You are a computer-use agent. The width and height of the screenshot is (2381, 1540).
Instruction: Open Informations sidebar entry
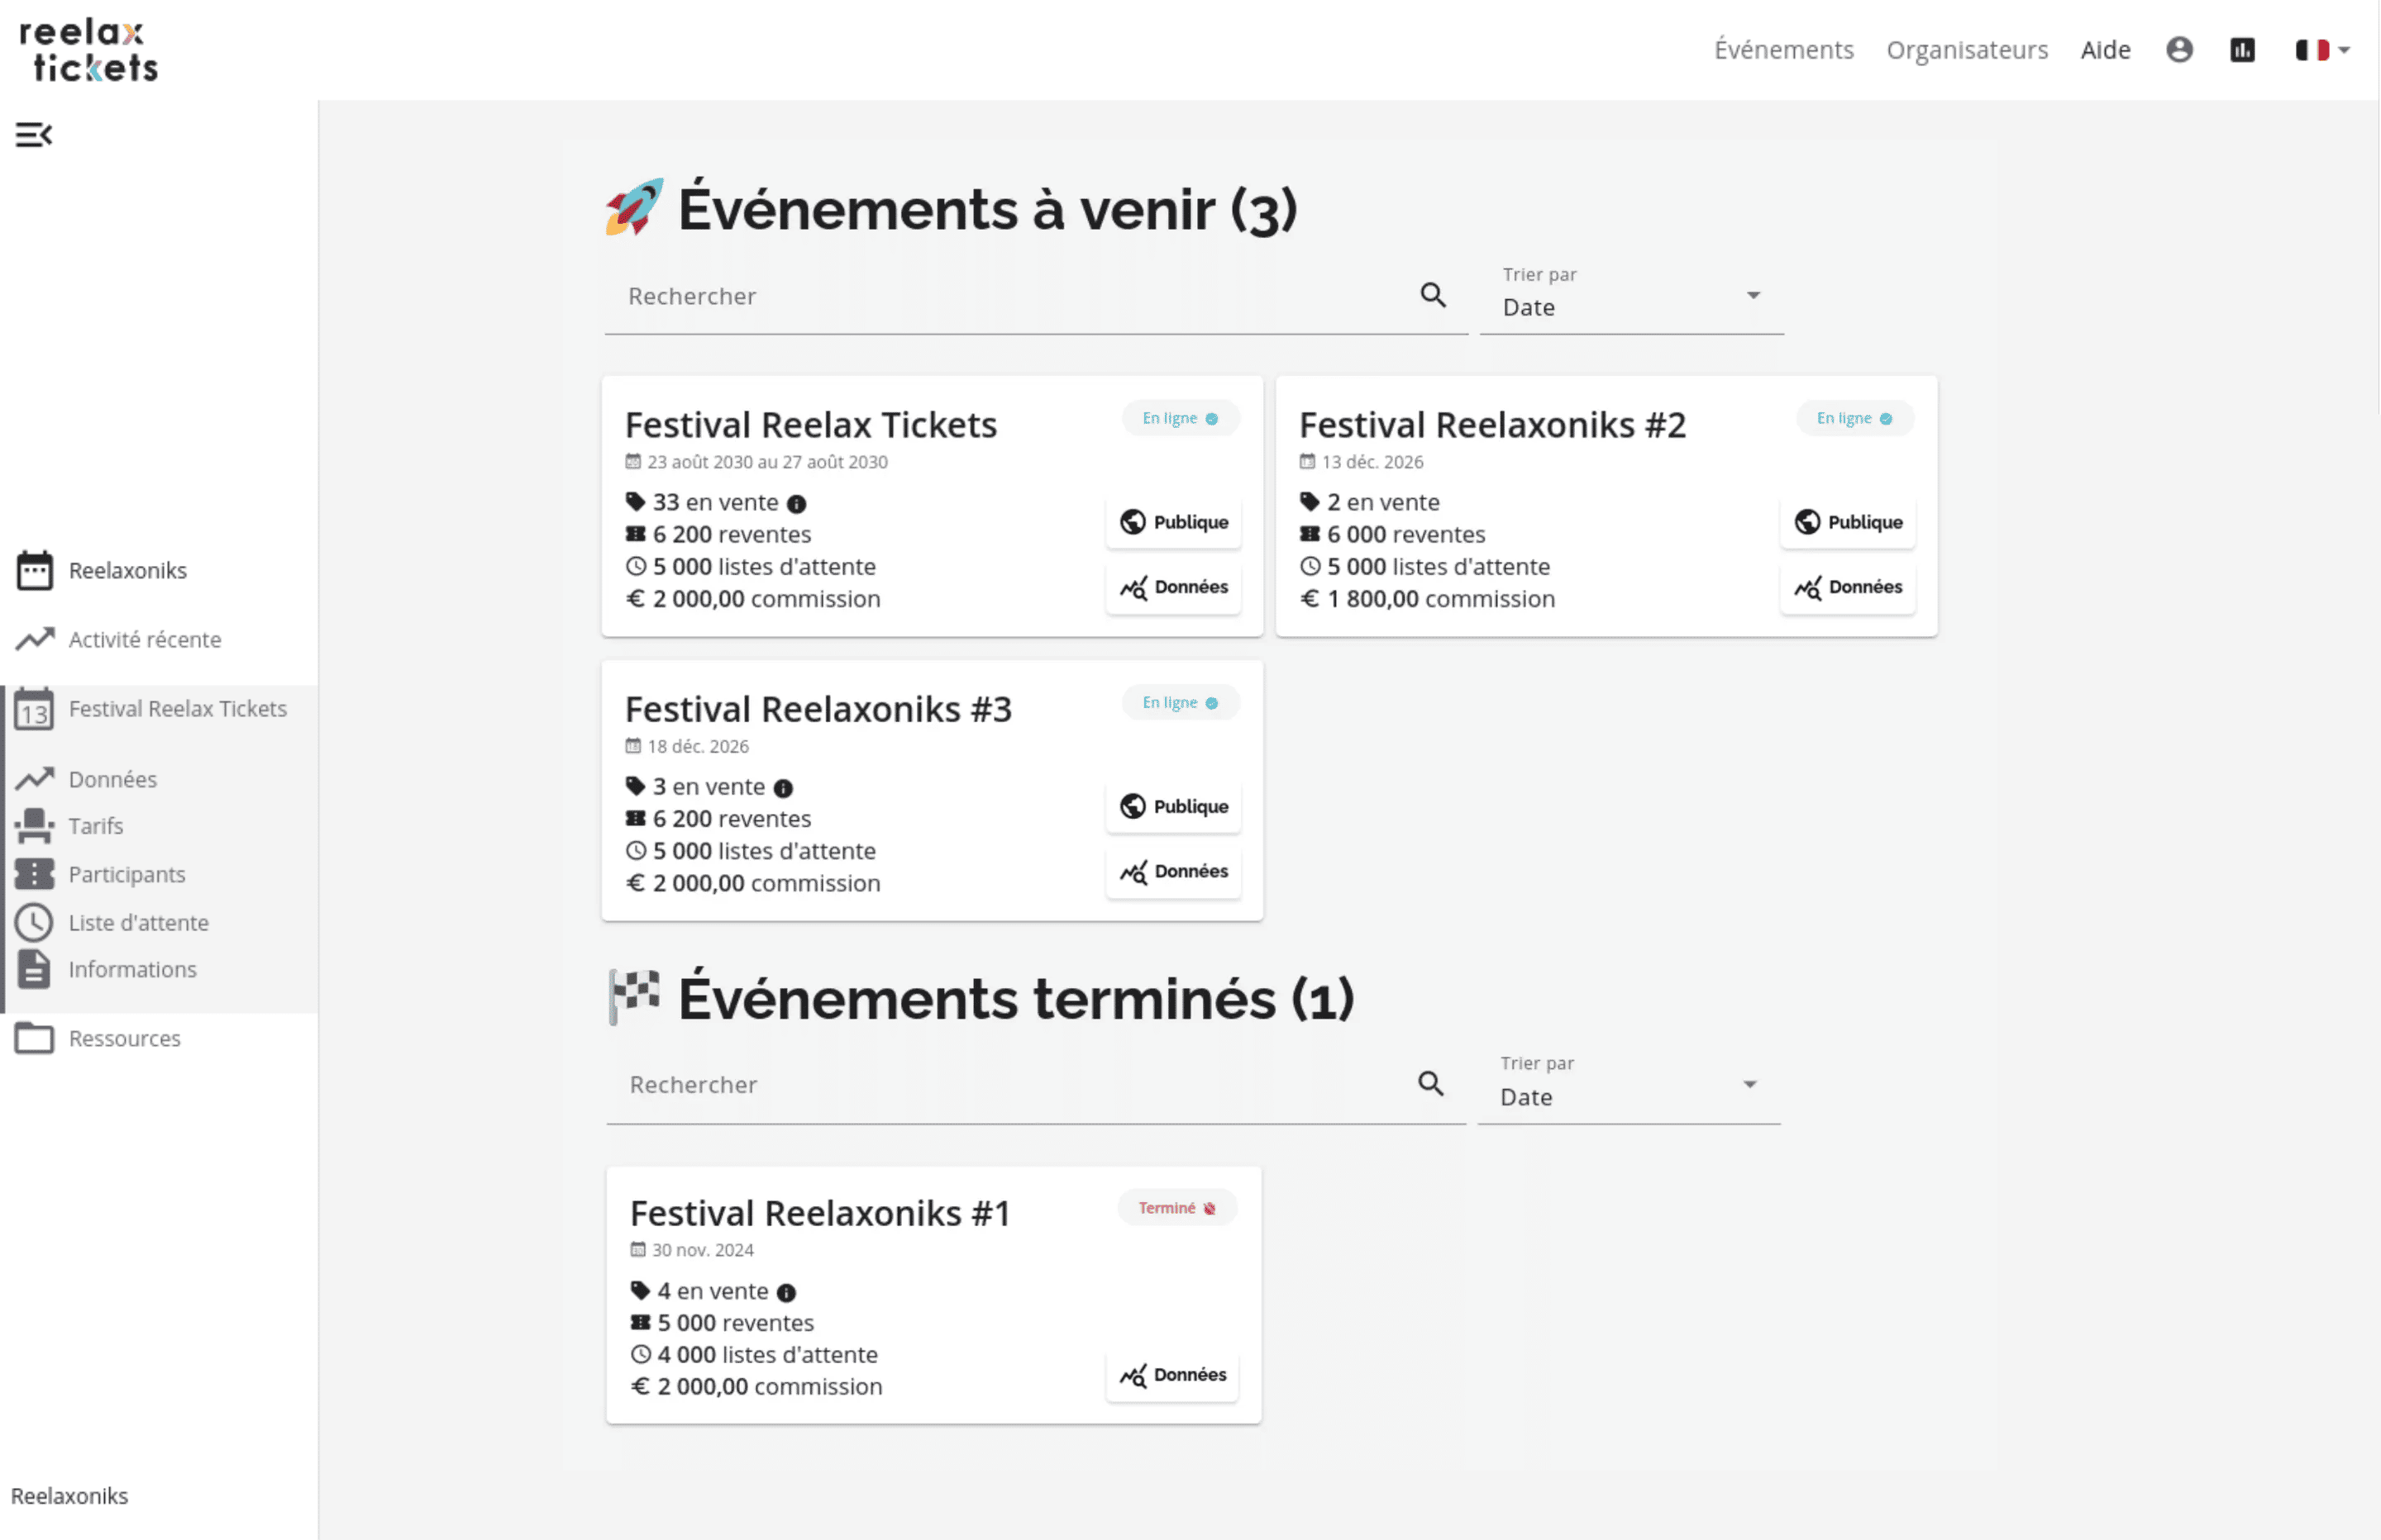point(133,969)
